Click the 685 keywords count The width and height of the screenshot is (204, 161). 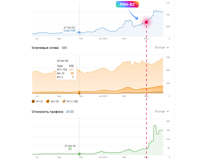pos(64,48)
